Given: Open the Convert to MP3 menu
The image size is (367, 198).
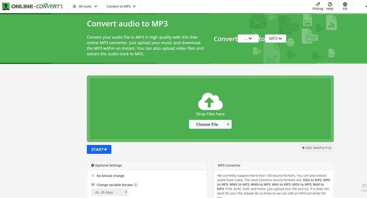Looking at the screenshot, I should coord(121,7).
